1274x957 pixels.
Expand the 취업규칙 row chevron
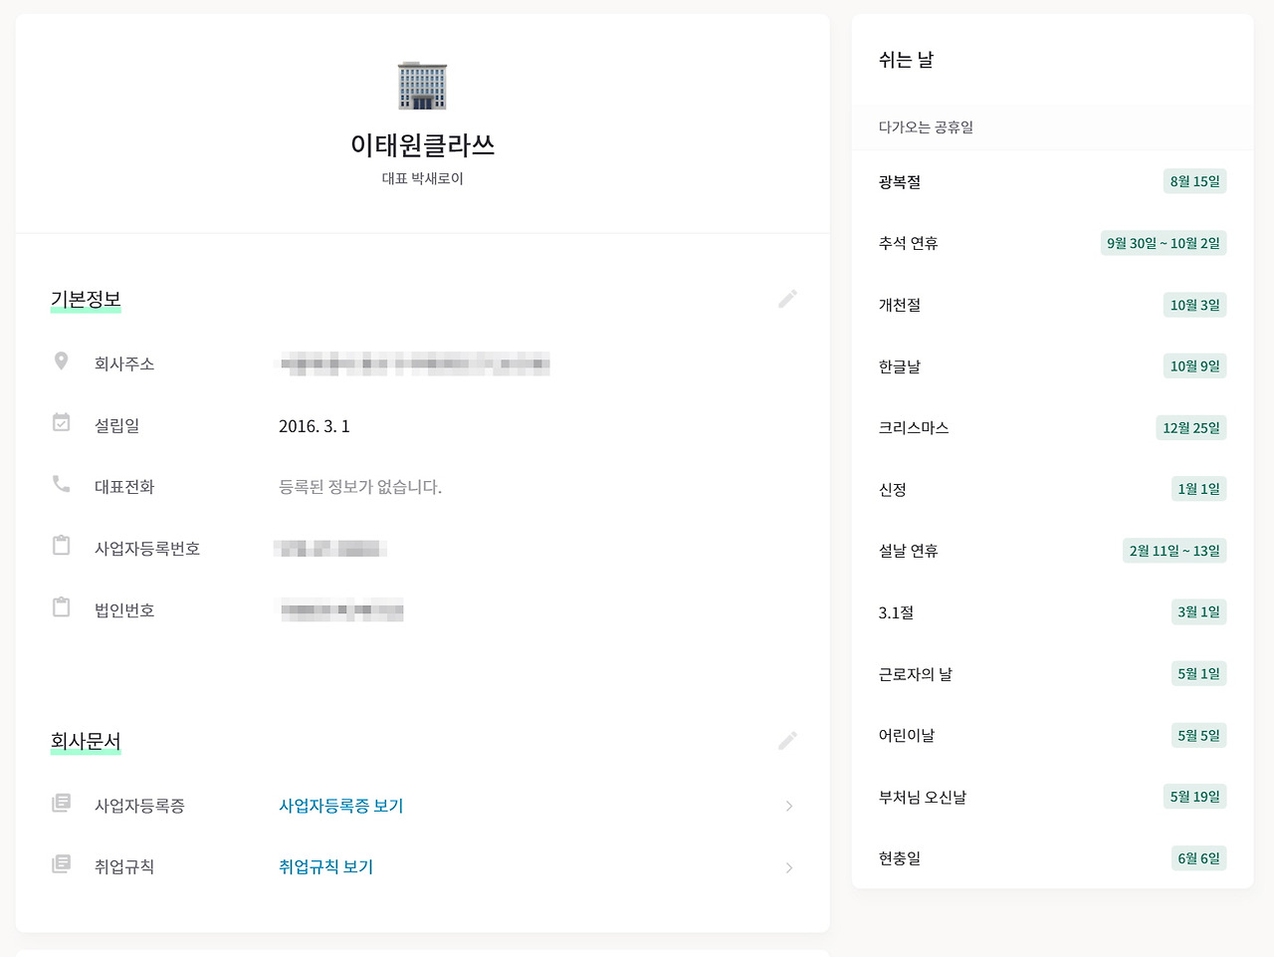788,867
